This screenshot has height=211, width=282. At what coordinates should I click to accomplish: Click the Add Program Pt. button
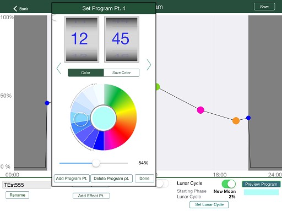pyautogui.click(x=72, y=178)
